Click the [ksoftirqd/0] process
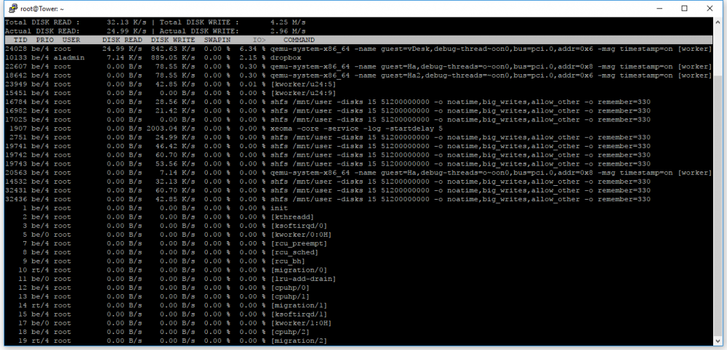Screen dimensions: 727x350 (x=299, y=226)
